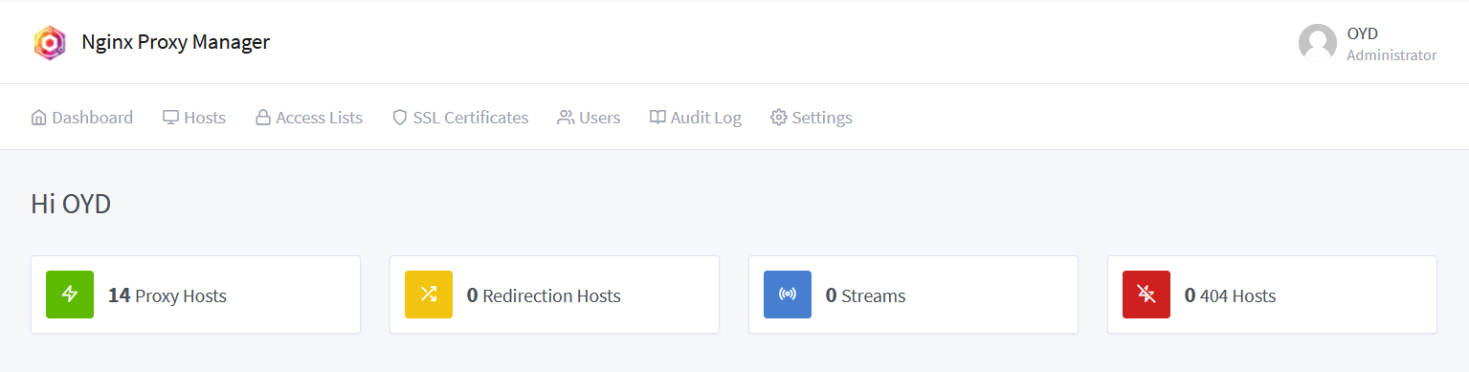This screenshot has height=372, width=1469.
Task: Click the blue Streams broadcast icon
Action: 788,295
